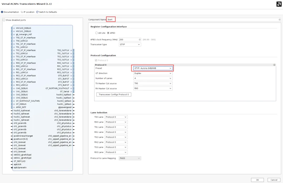Viewport: 283px width, 183px height.
Task: Open the Preset dropdown showing Aurora 64B/66B
Action: coord(153,68)
